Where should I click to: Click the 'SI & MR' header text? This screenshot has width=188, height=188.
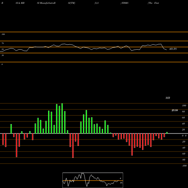(20, 3)
